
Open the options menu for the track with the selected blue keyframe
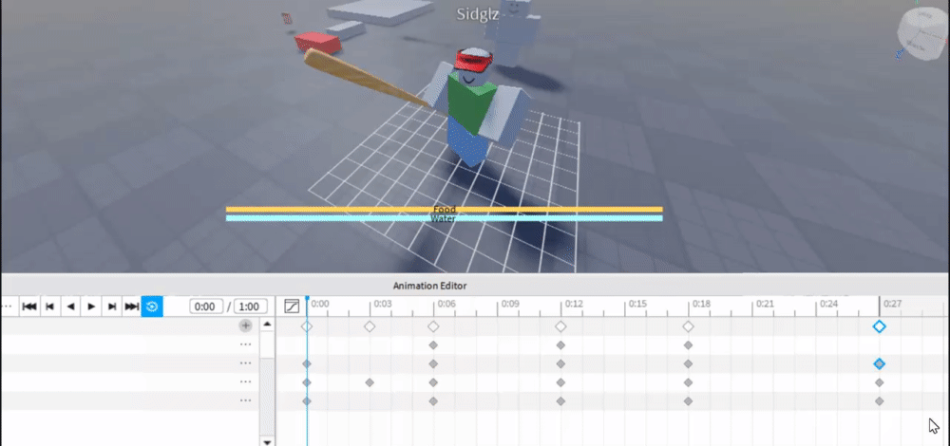click(245, 363)
